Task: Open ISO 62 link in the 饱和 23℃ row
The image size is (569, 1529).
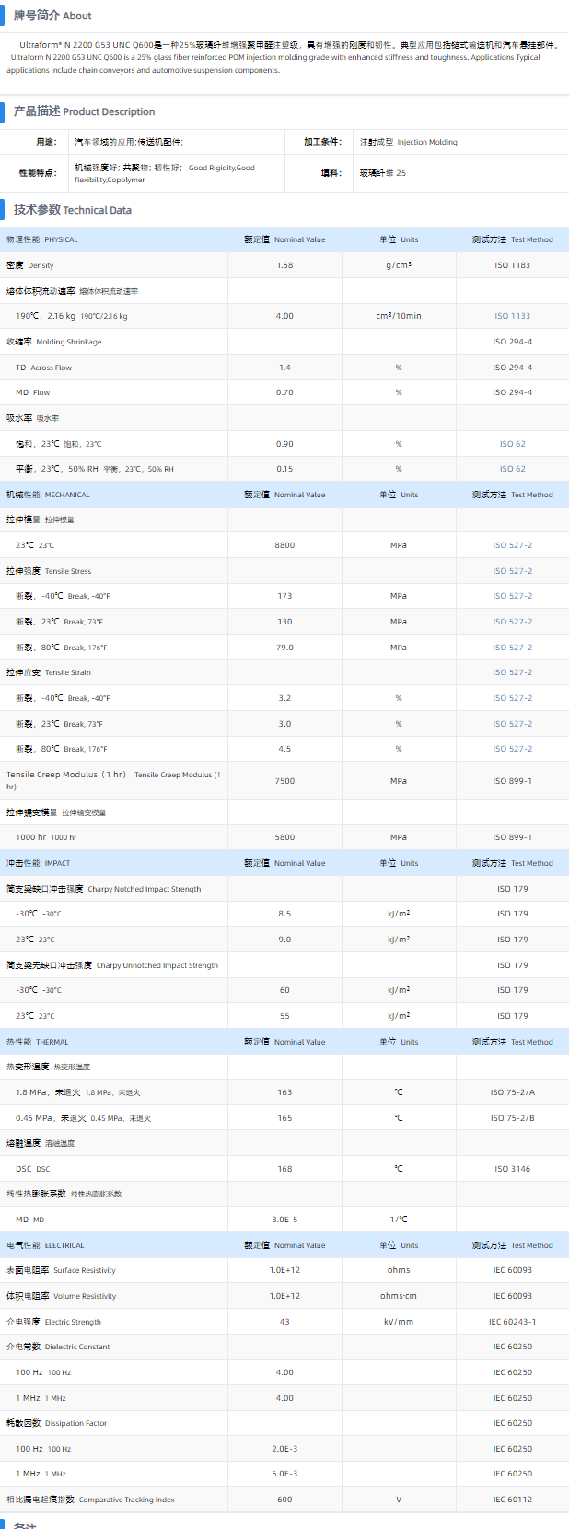Action: pos(513,444)
